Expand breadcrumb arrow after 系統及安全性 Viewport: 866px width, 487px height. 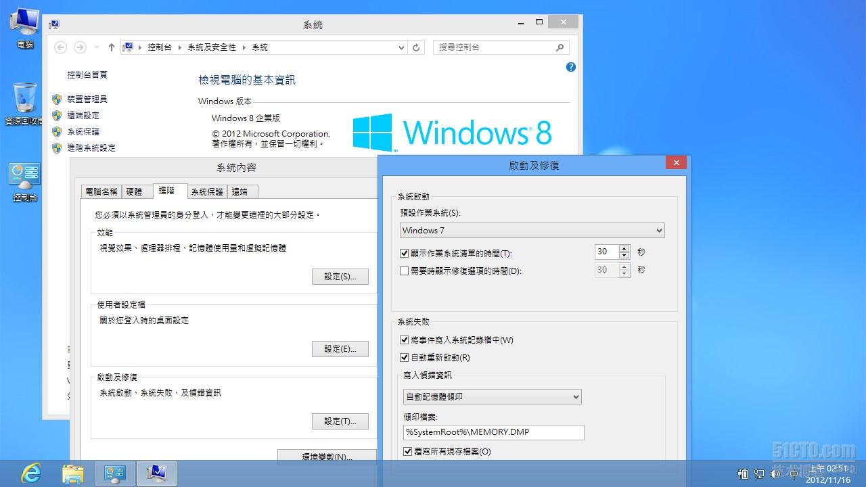244,47
